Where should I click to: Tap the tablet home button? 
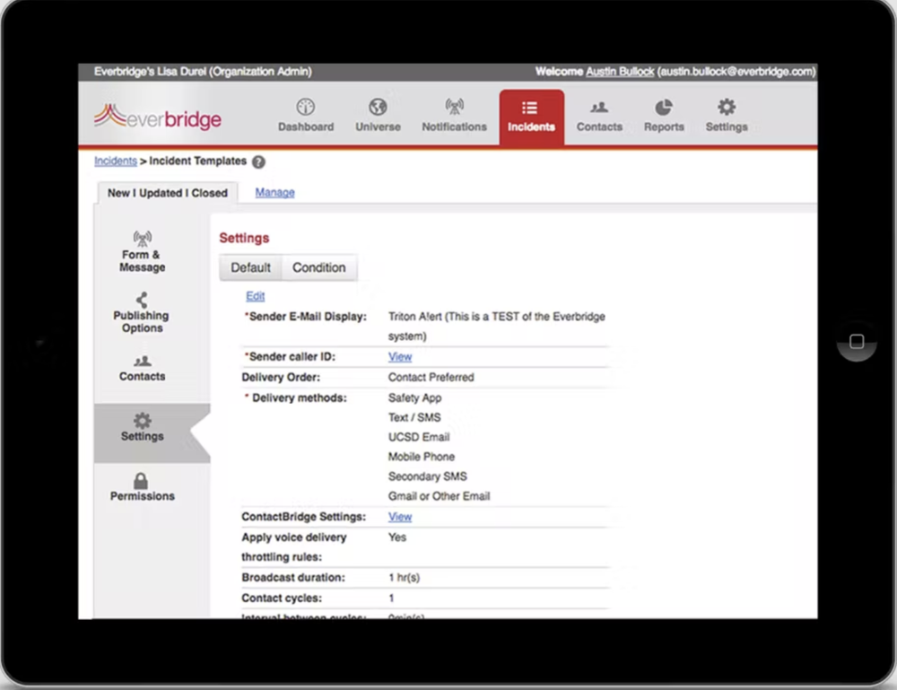pos(857,342)
